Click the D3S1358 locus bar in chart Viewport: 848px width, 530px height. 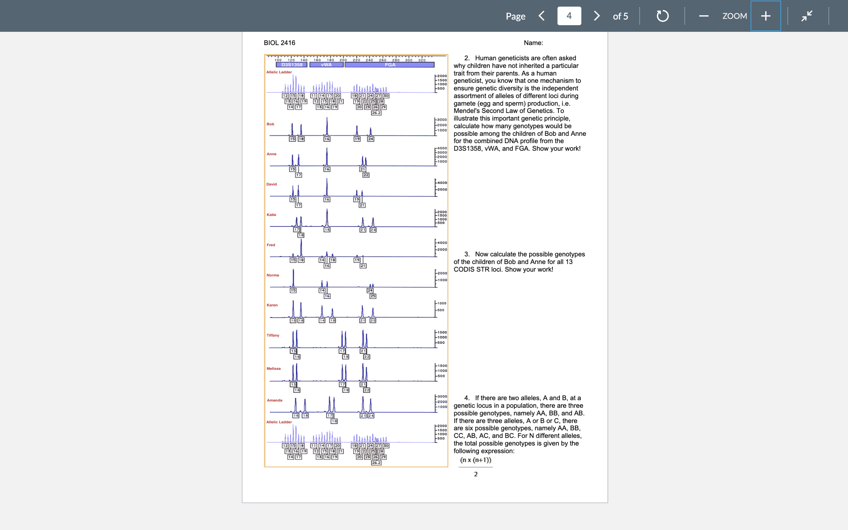coord(291,65)
